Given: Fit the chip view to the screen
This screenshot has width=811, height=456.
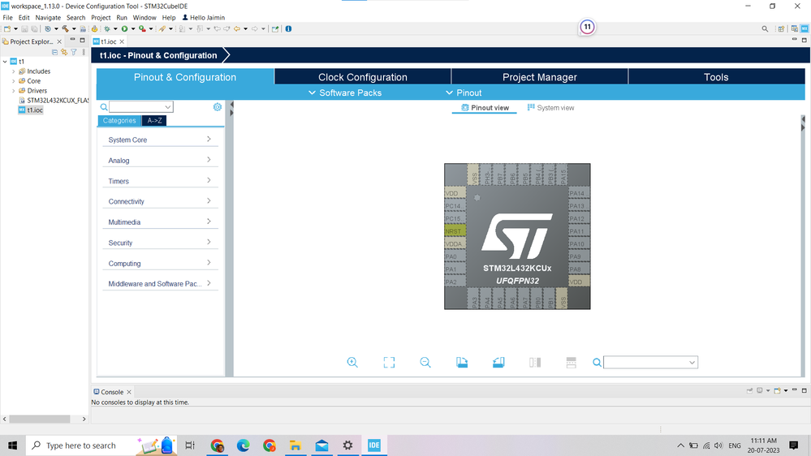Looking at the screenshot, I should (389, 363).
